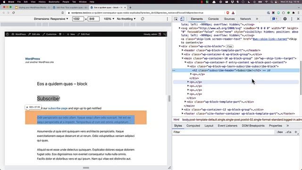Open the Apple menu
Screen dimensions: 302x170
[x=4, y=2]
